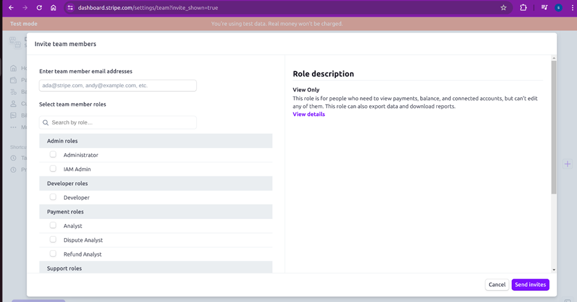
Task: Check the Administrator role checkbox
Action: pos(53,155)
